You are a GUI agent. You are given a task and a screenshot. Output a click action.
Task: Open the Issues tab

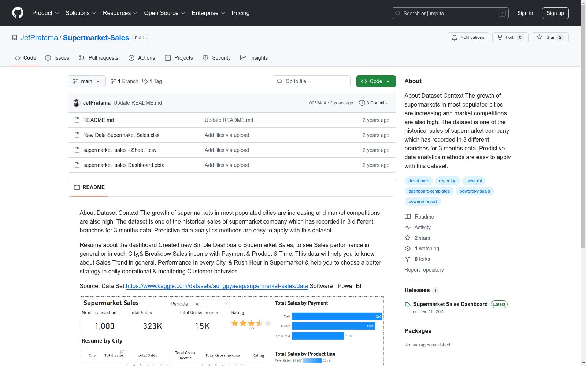click(x=57, y=58)
